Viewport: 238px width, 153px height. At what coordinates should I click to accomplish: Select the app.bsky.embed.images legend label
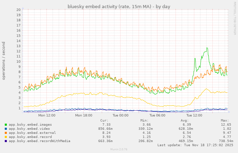pos(30,125)
